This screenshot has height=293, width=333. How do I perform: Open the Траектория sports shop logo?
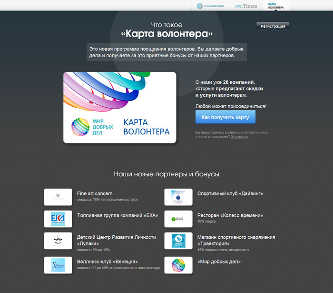tap(178, 241)
